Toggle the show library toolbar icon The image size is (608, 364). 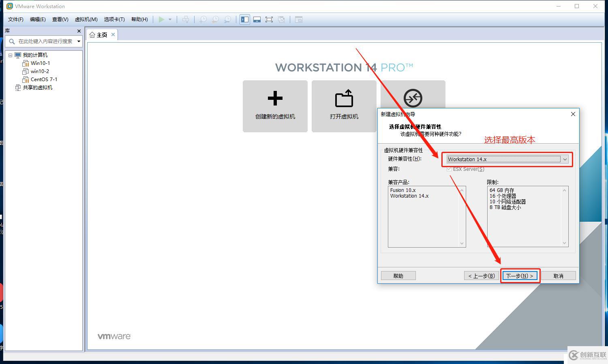click(244, 19)
